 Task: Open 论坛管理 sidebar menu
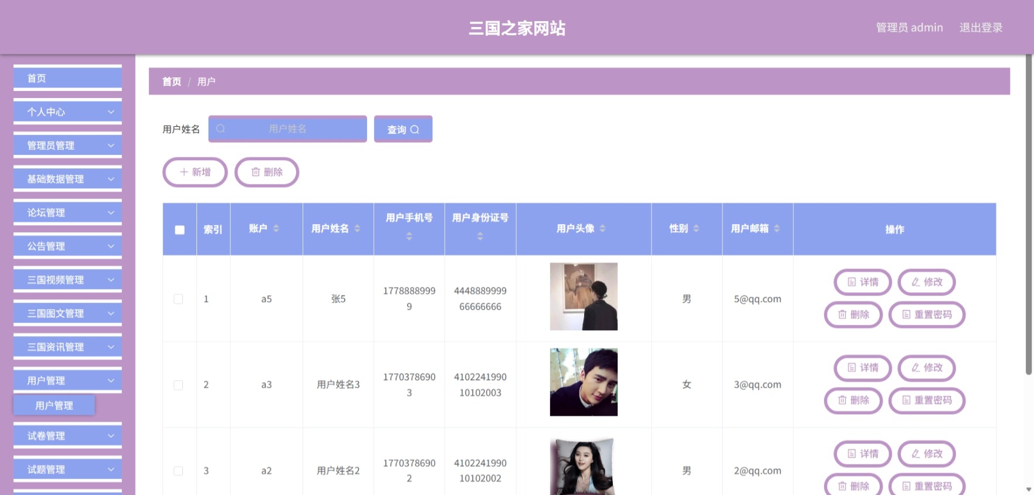pos(67,212)
